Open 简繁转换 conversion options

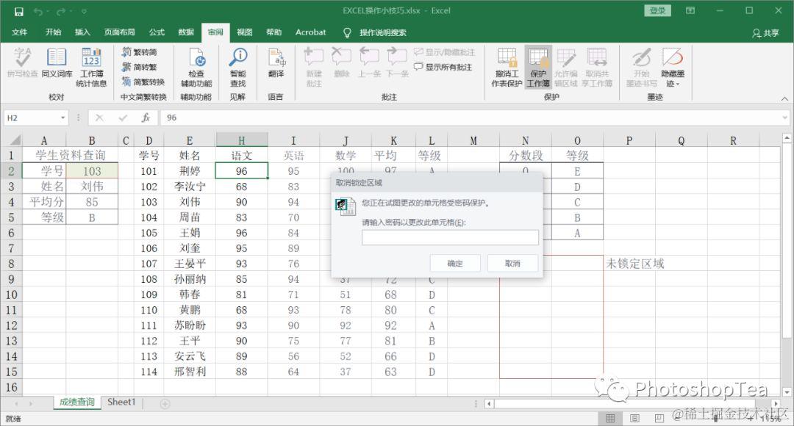(x=143, y=82)
